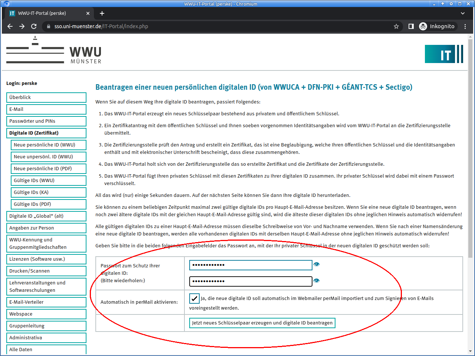Reload the current page
475x356 pixels.
tap(34, 26)
